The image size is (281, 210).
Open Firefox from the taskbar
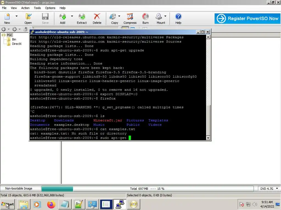(x=51, y=204)
